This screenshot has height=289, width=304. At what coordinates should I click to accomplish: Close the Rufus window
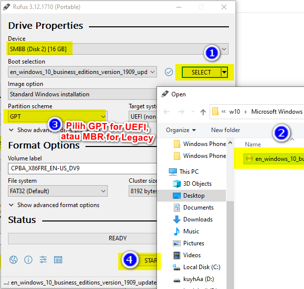pyautogui.click(x=224, y=7)
